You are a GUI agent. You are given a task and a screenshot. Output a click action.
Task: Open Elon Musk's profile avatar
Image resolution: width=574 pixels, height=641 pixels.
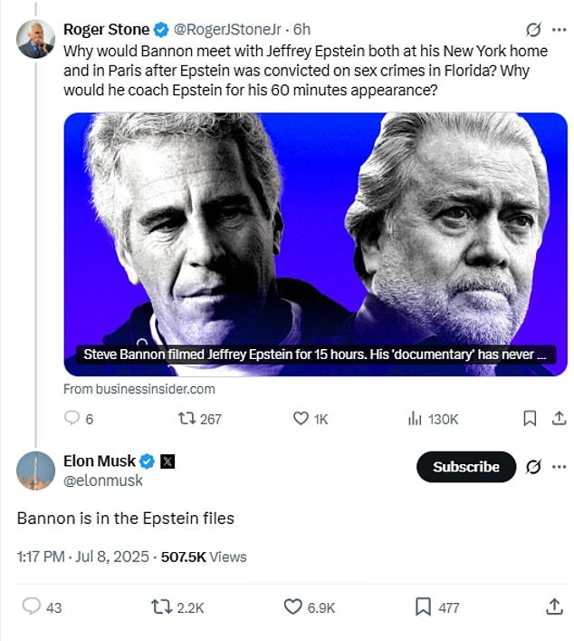click(x=35, y=471)
